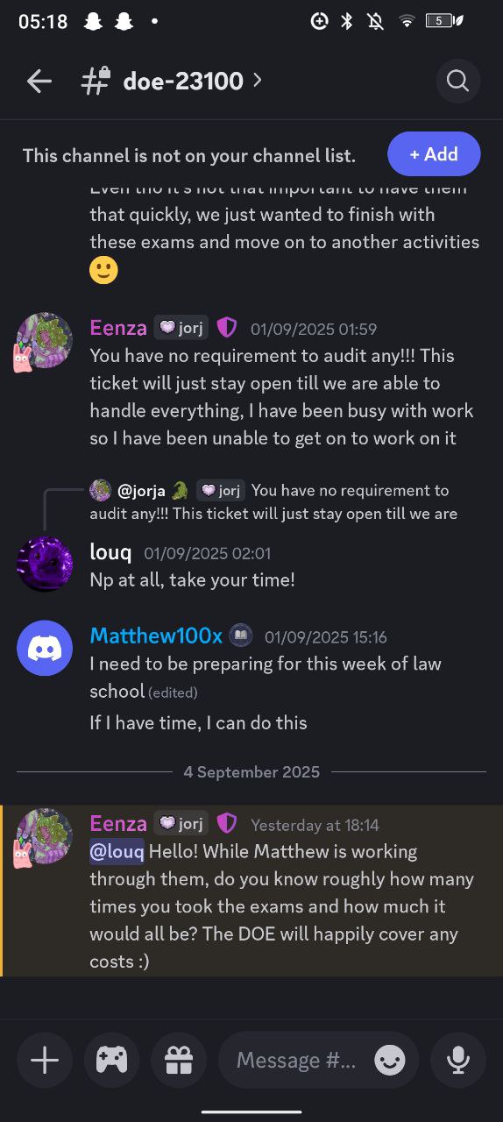Tap the microphone voice message icon
This screenshot has width=503, height=1122.
(457, 1061)
